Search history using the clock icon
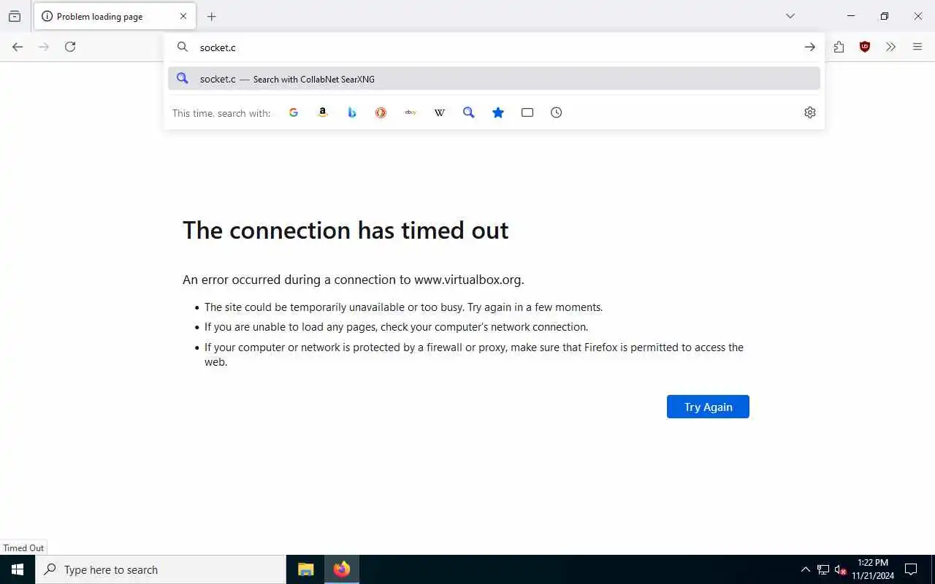The width and height of the screenshot is (935, 584). point(557,112)
